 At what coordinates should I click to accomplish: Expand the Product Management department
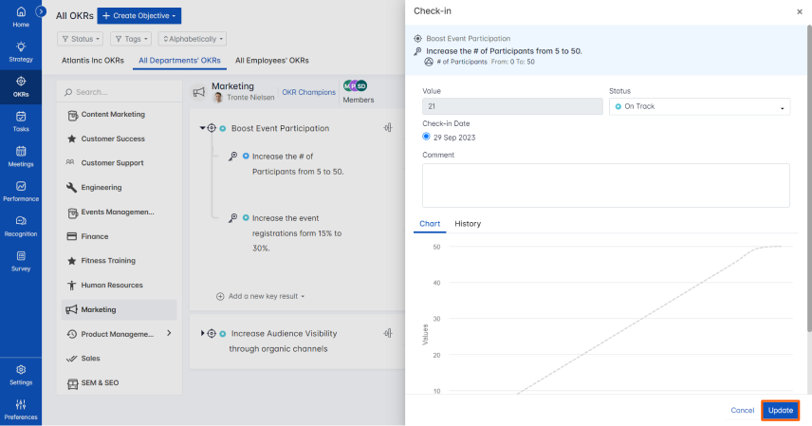pyautogui.click(x=169, y=333)
